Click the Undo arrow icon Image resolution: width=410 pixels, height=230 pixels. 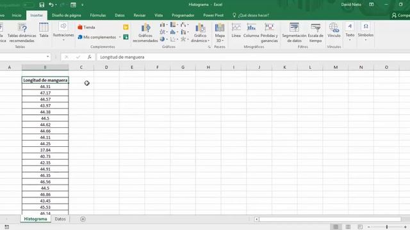click(51, 4)
